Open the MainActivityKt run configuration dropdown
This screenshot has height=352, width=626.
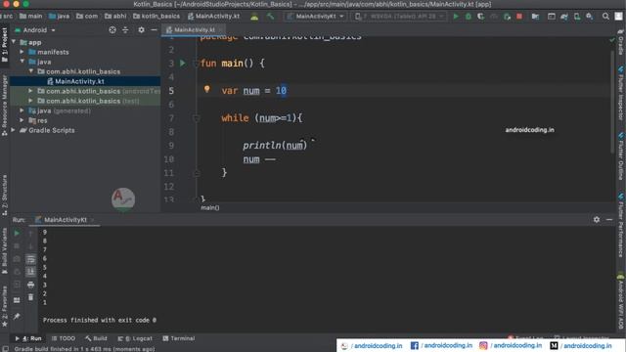pyautogui.click(x=315, y=17)
